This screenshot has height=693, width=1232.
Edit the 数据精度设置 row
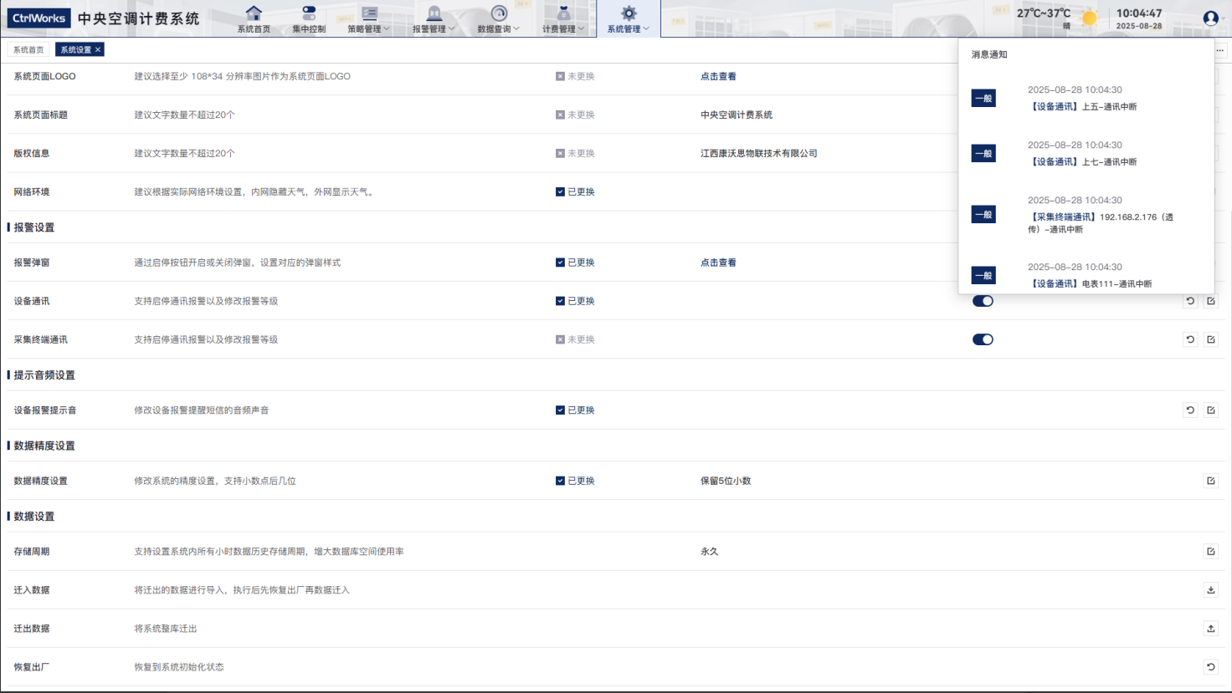pos(1210,482)
